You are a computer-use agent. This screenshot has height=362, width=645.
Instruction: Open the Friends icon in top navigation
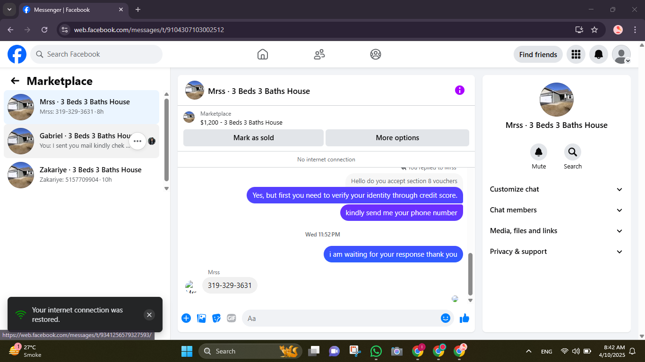[319, 54]
